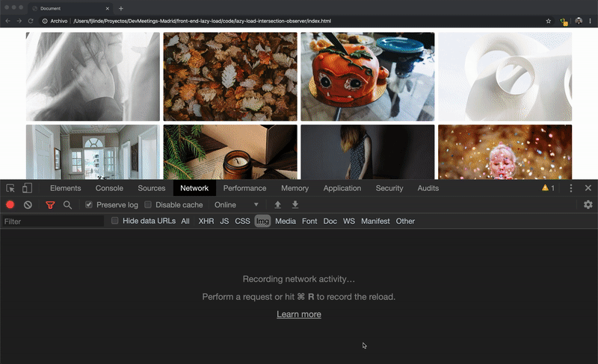
Task: Stop recording with the red record button
Action: [x=10, y=205]
